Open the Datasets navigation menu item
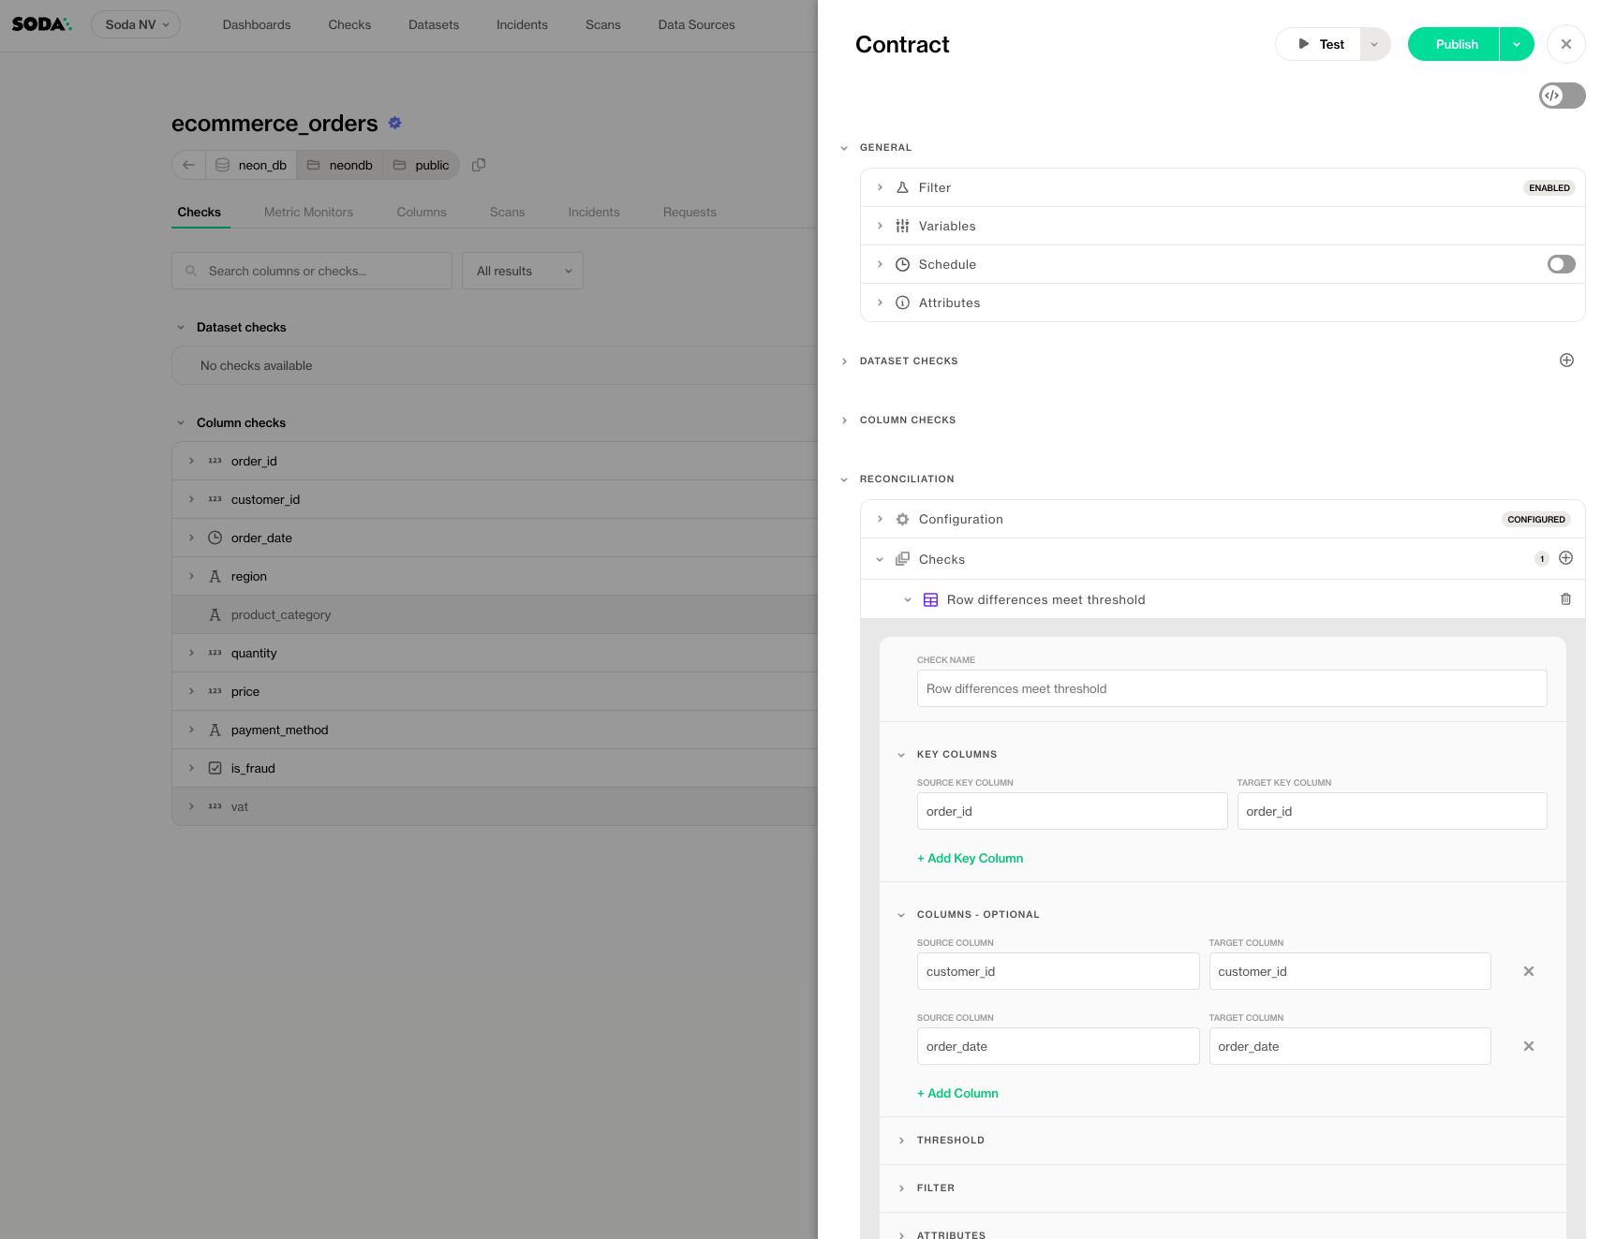1601x1239 pixels. 433,24
